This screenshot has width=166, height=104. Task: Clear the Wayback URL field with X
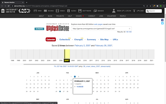tap(129, 29)
